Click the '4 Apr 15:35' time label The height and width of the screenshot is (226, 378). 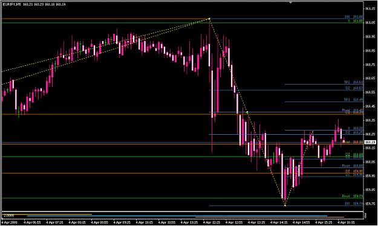click(324, 222)
